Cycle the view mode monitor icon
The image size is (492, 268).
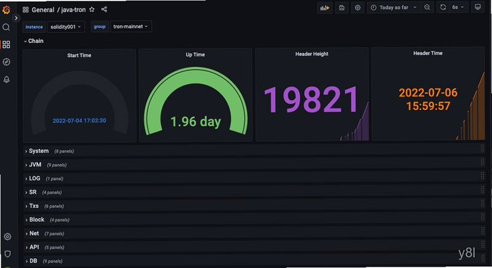click(478, 7)
